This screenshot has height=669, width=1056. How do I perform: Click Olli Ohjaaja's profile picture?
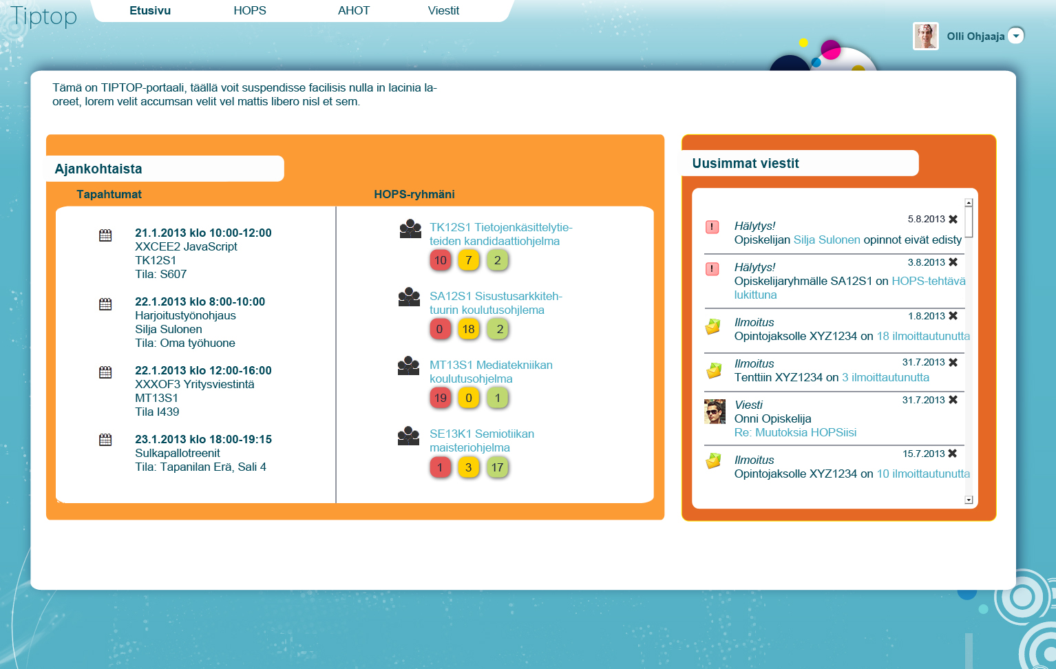[926, 36]
